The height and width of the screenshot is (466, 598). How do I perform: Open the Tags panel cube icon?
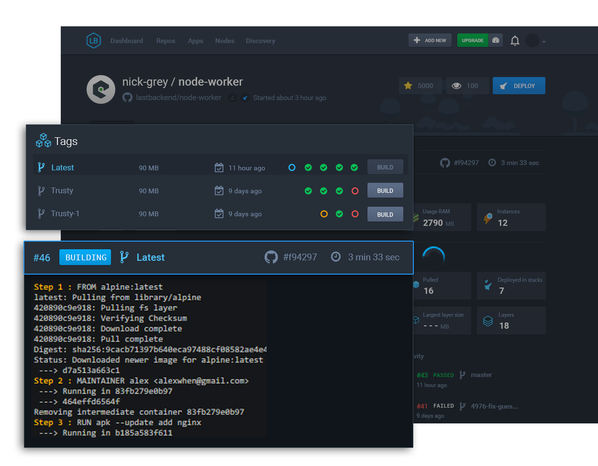coord(43,140)
